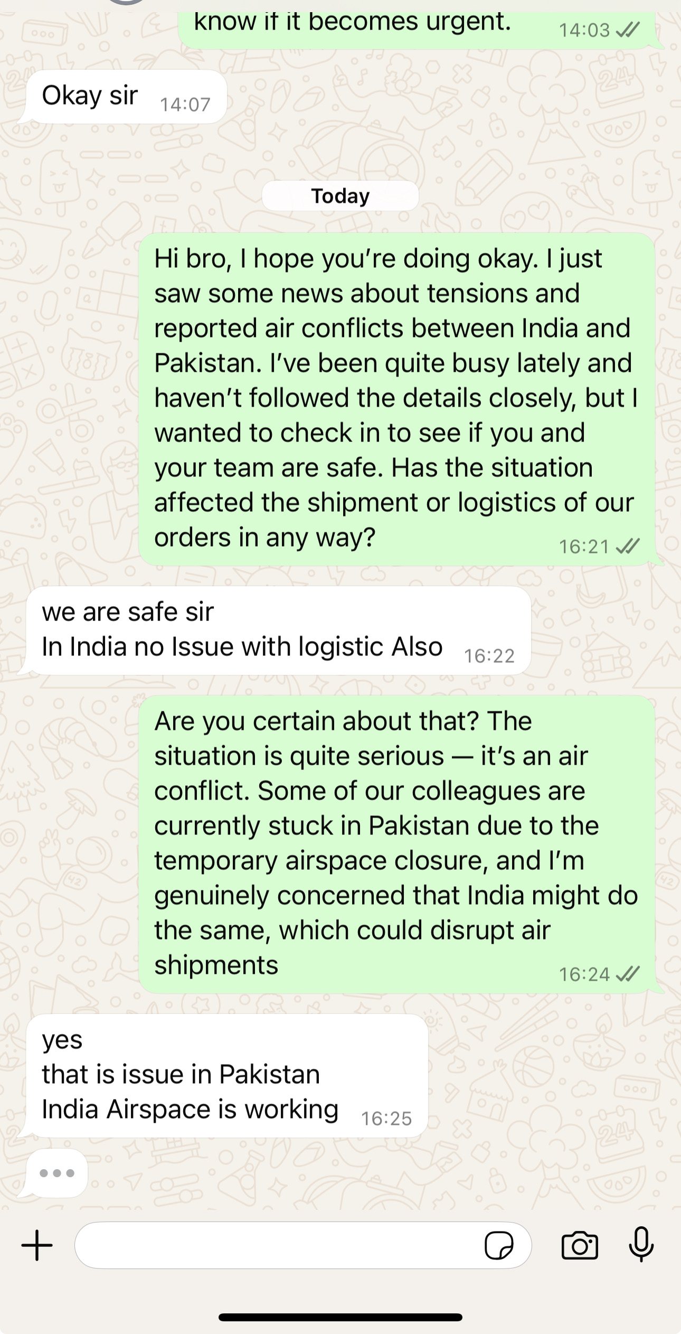The image size is (681, 1334).
Task: Tap the 14:07 message timestamp
Action: 185,105
